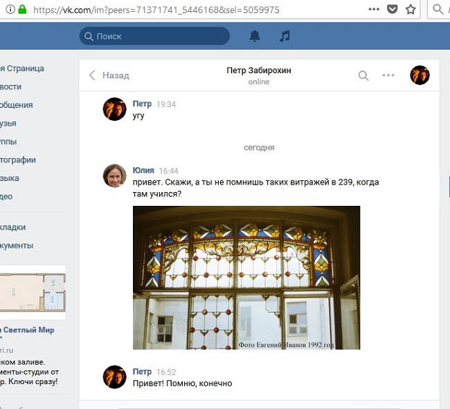Click the Юлия sender name link
The height and width of the screenshot is (409, 450).
[143, 171]
